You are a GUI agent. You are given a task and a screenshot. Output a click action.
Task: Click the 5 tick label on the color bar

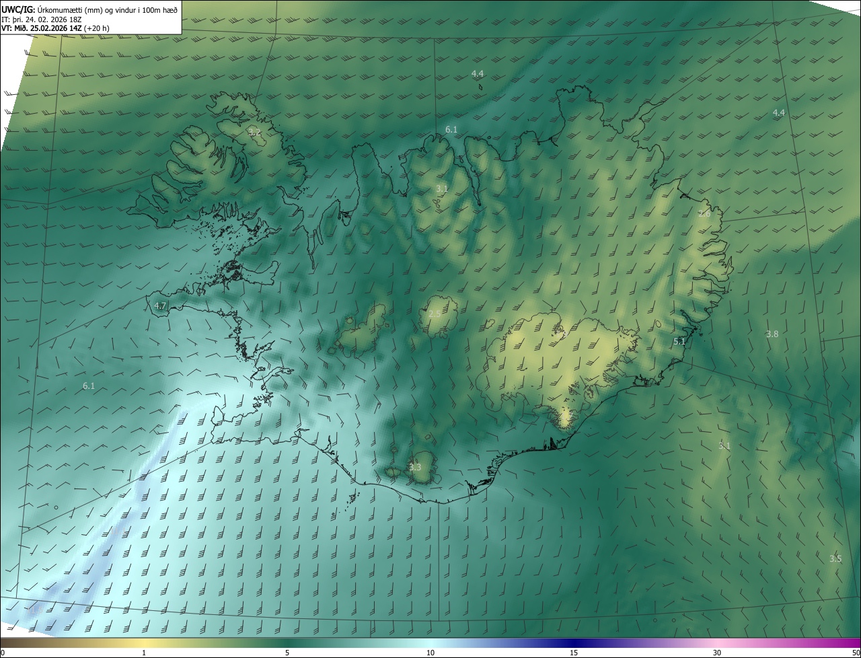coord(287,653)
